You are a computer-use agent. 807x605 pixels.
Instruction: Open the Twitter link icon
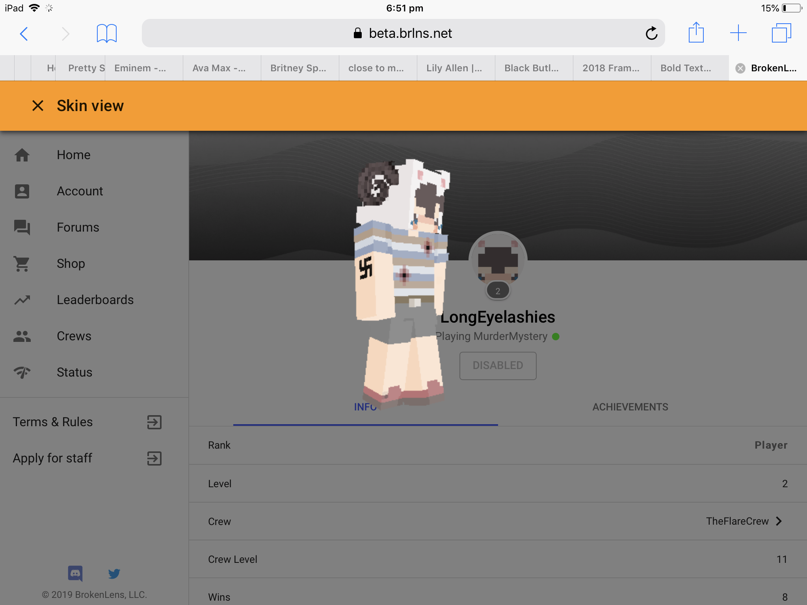(x=114, y=573)
